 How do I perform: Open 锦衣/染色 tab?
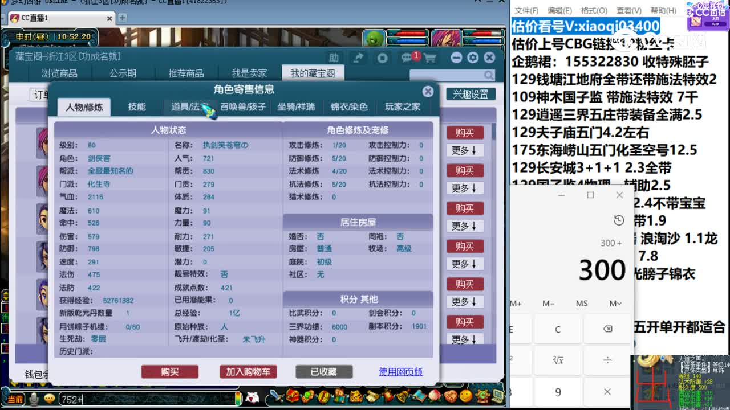point(349,106)
